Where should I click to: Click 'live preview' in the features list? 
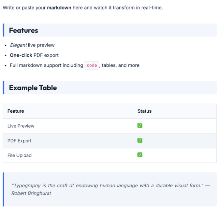pos(41,45)
